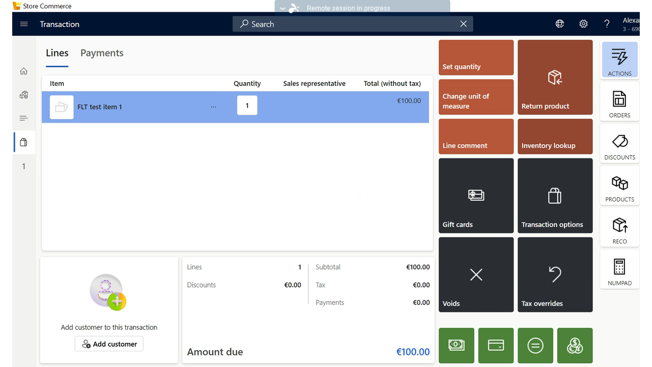Show the NUMPAD panel

point(620,270)
